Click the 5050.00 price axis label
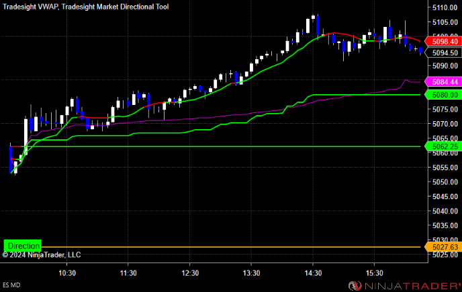 (x=445, y=182)
